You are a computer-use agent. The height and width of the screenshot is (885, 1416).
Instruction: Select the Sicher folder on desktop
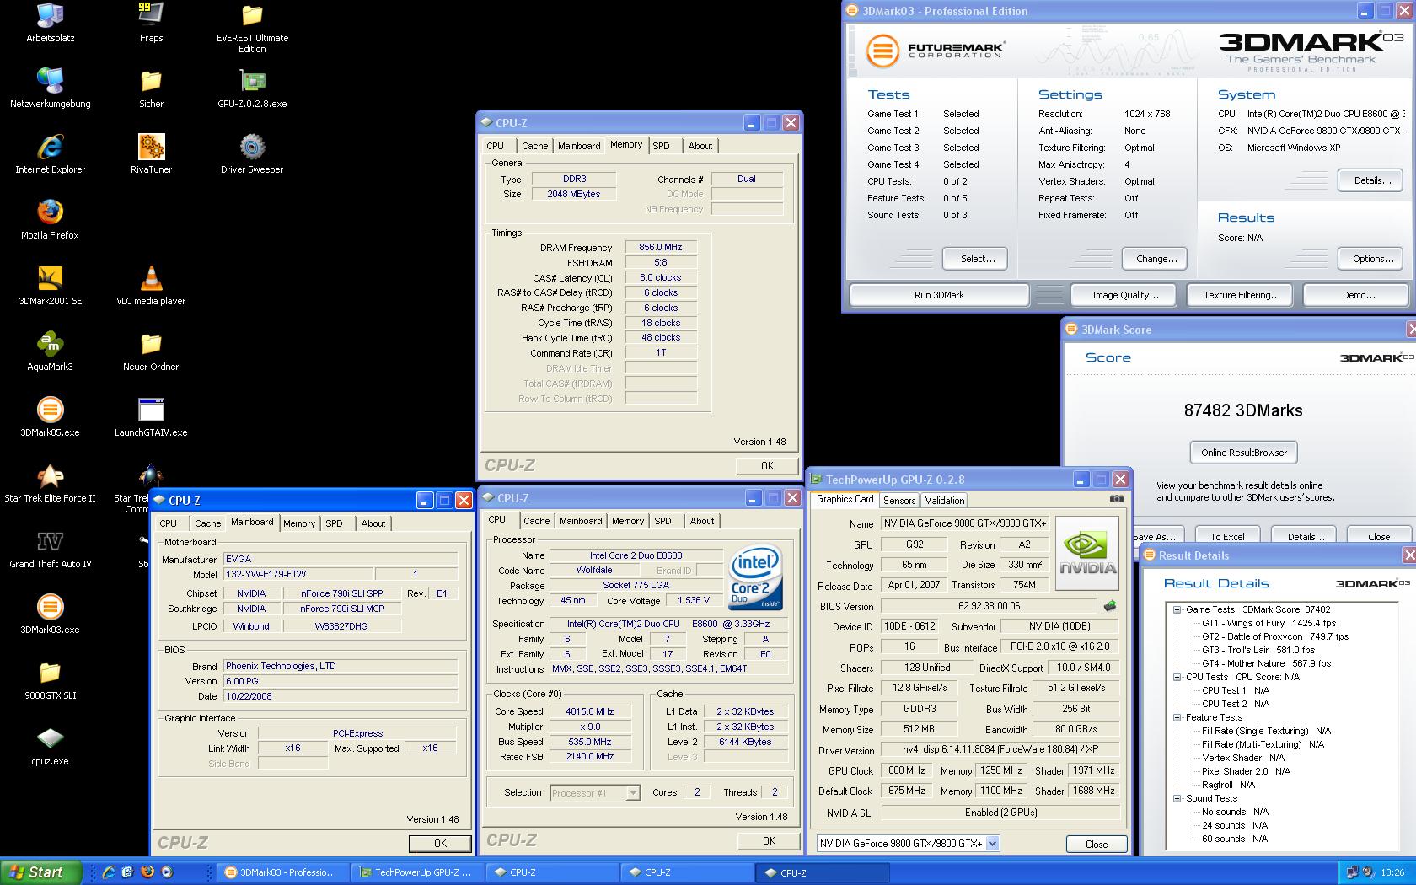point(151,88)
